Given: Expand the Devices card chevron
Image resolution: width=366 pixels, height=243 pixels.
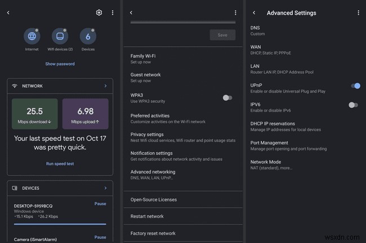Looking at the screenshot, I should click(105, 188).
